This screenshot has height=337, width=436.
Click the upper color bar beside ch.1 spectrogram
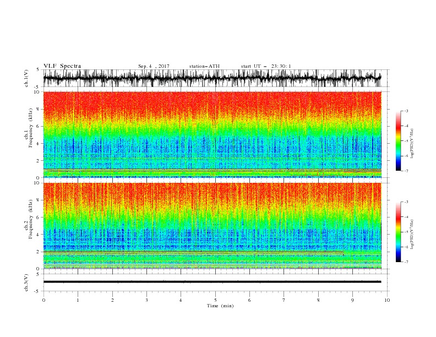click(x=399, y=141)
